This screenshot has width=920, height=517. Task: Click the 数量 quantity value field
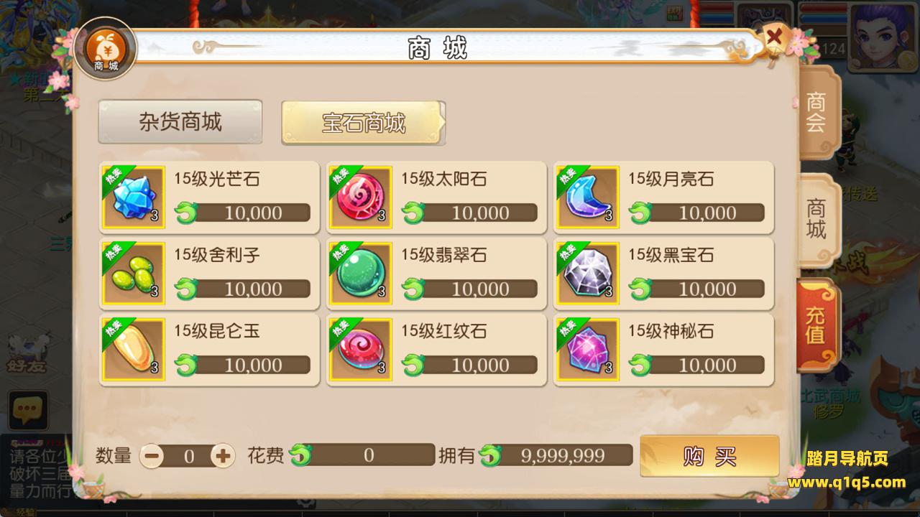point(188,456)
